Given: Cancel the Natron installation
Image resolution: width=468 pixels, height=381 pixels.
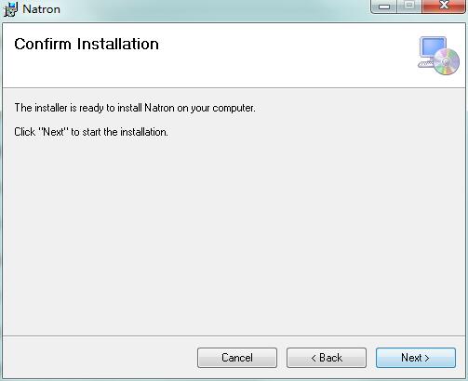Looking at the screenshot, I should click(x=237, y=358).
